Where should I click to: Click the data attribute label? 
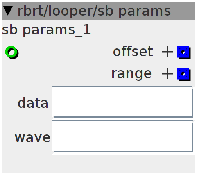tap(33, 103)
